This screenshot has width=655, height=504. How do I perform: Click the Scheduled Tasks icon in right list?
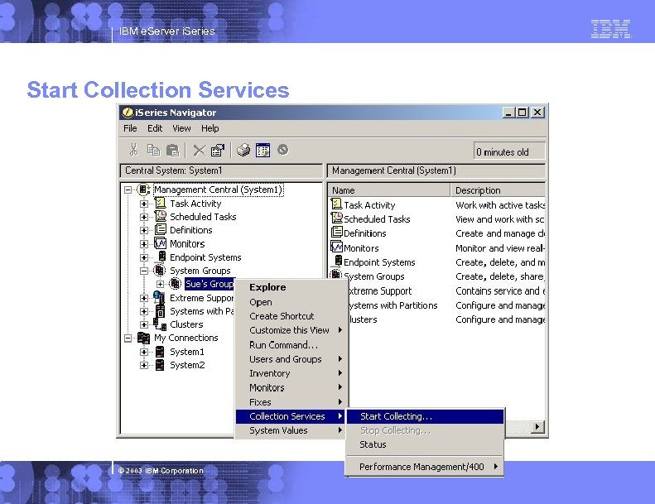[336, 218]
